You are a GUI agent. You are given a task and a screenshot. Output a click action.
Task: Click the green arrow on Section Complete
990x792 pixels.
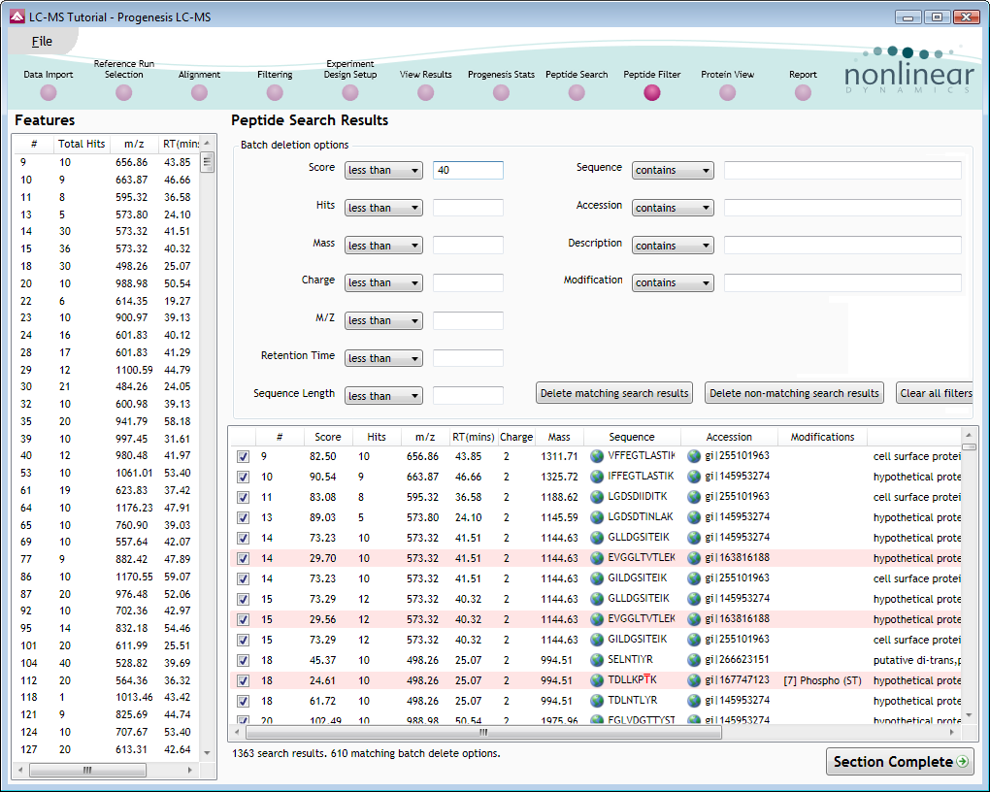point(962,762)
